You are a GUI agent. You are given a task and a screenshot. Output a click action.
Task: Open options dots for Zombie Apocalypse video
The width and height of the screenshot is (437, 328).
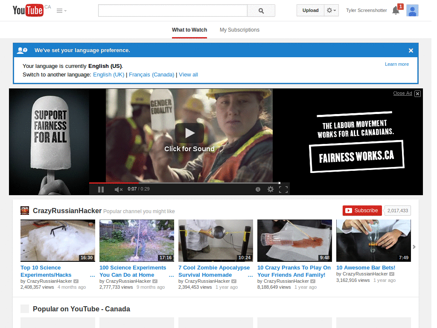(x=250, y=276)
